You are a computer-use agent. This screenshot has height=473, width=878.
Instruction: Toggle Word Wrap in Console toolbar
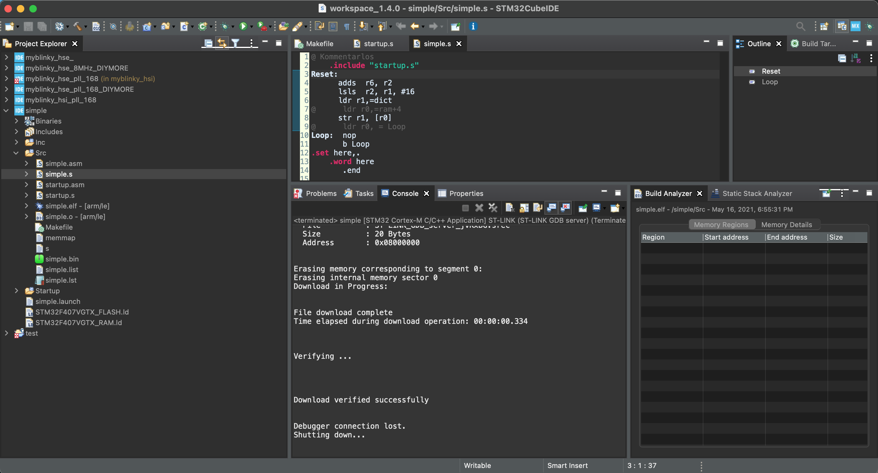click(538, 207)
